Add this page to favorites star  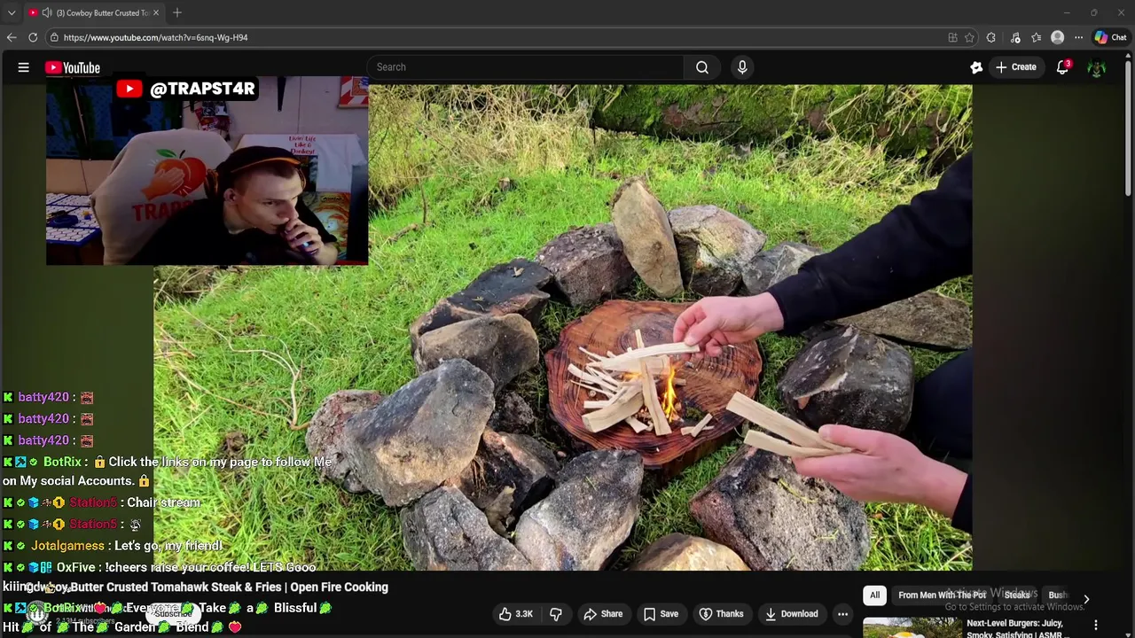pyautogui.click(x=969, y=37)
